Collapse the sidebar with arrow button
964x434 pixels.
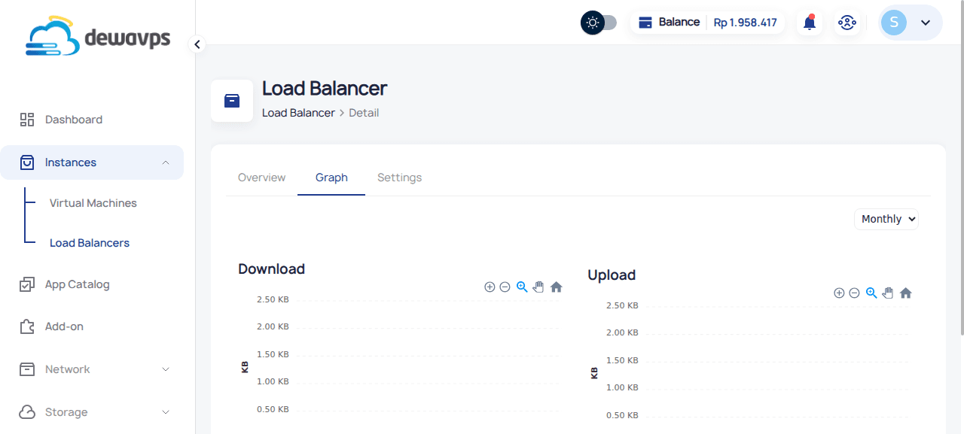click(197, 44)
